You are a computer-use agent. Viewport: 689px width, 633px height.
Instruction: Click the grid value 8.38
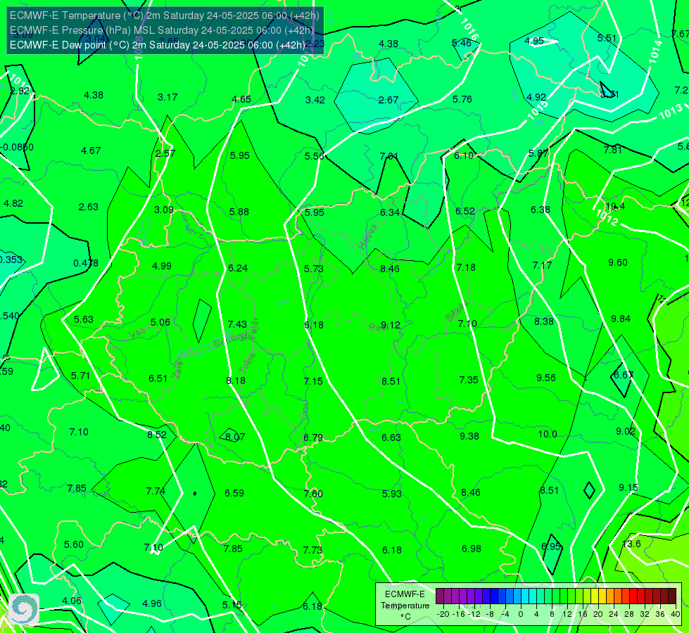pyautogui.click(x=543, y=321)
